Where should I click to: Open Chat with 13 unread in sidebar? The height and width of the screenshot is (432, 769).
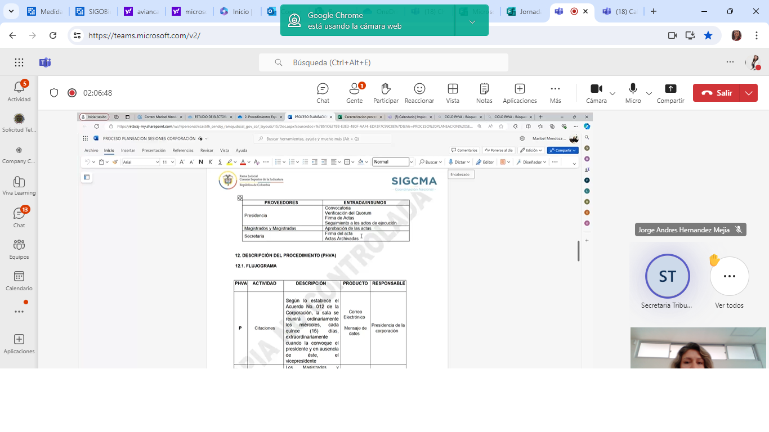pyautogui.click(x=19, y=217)
